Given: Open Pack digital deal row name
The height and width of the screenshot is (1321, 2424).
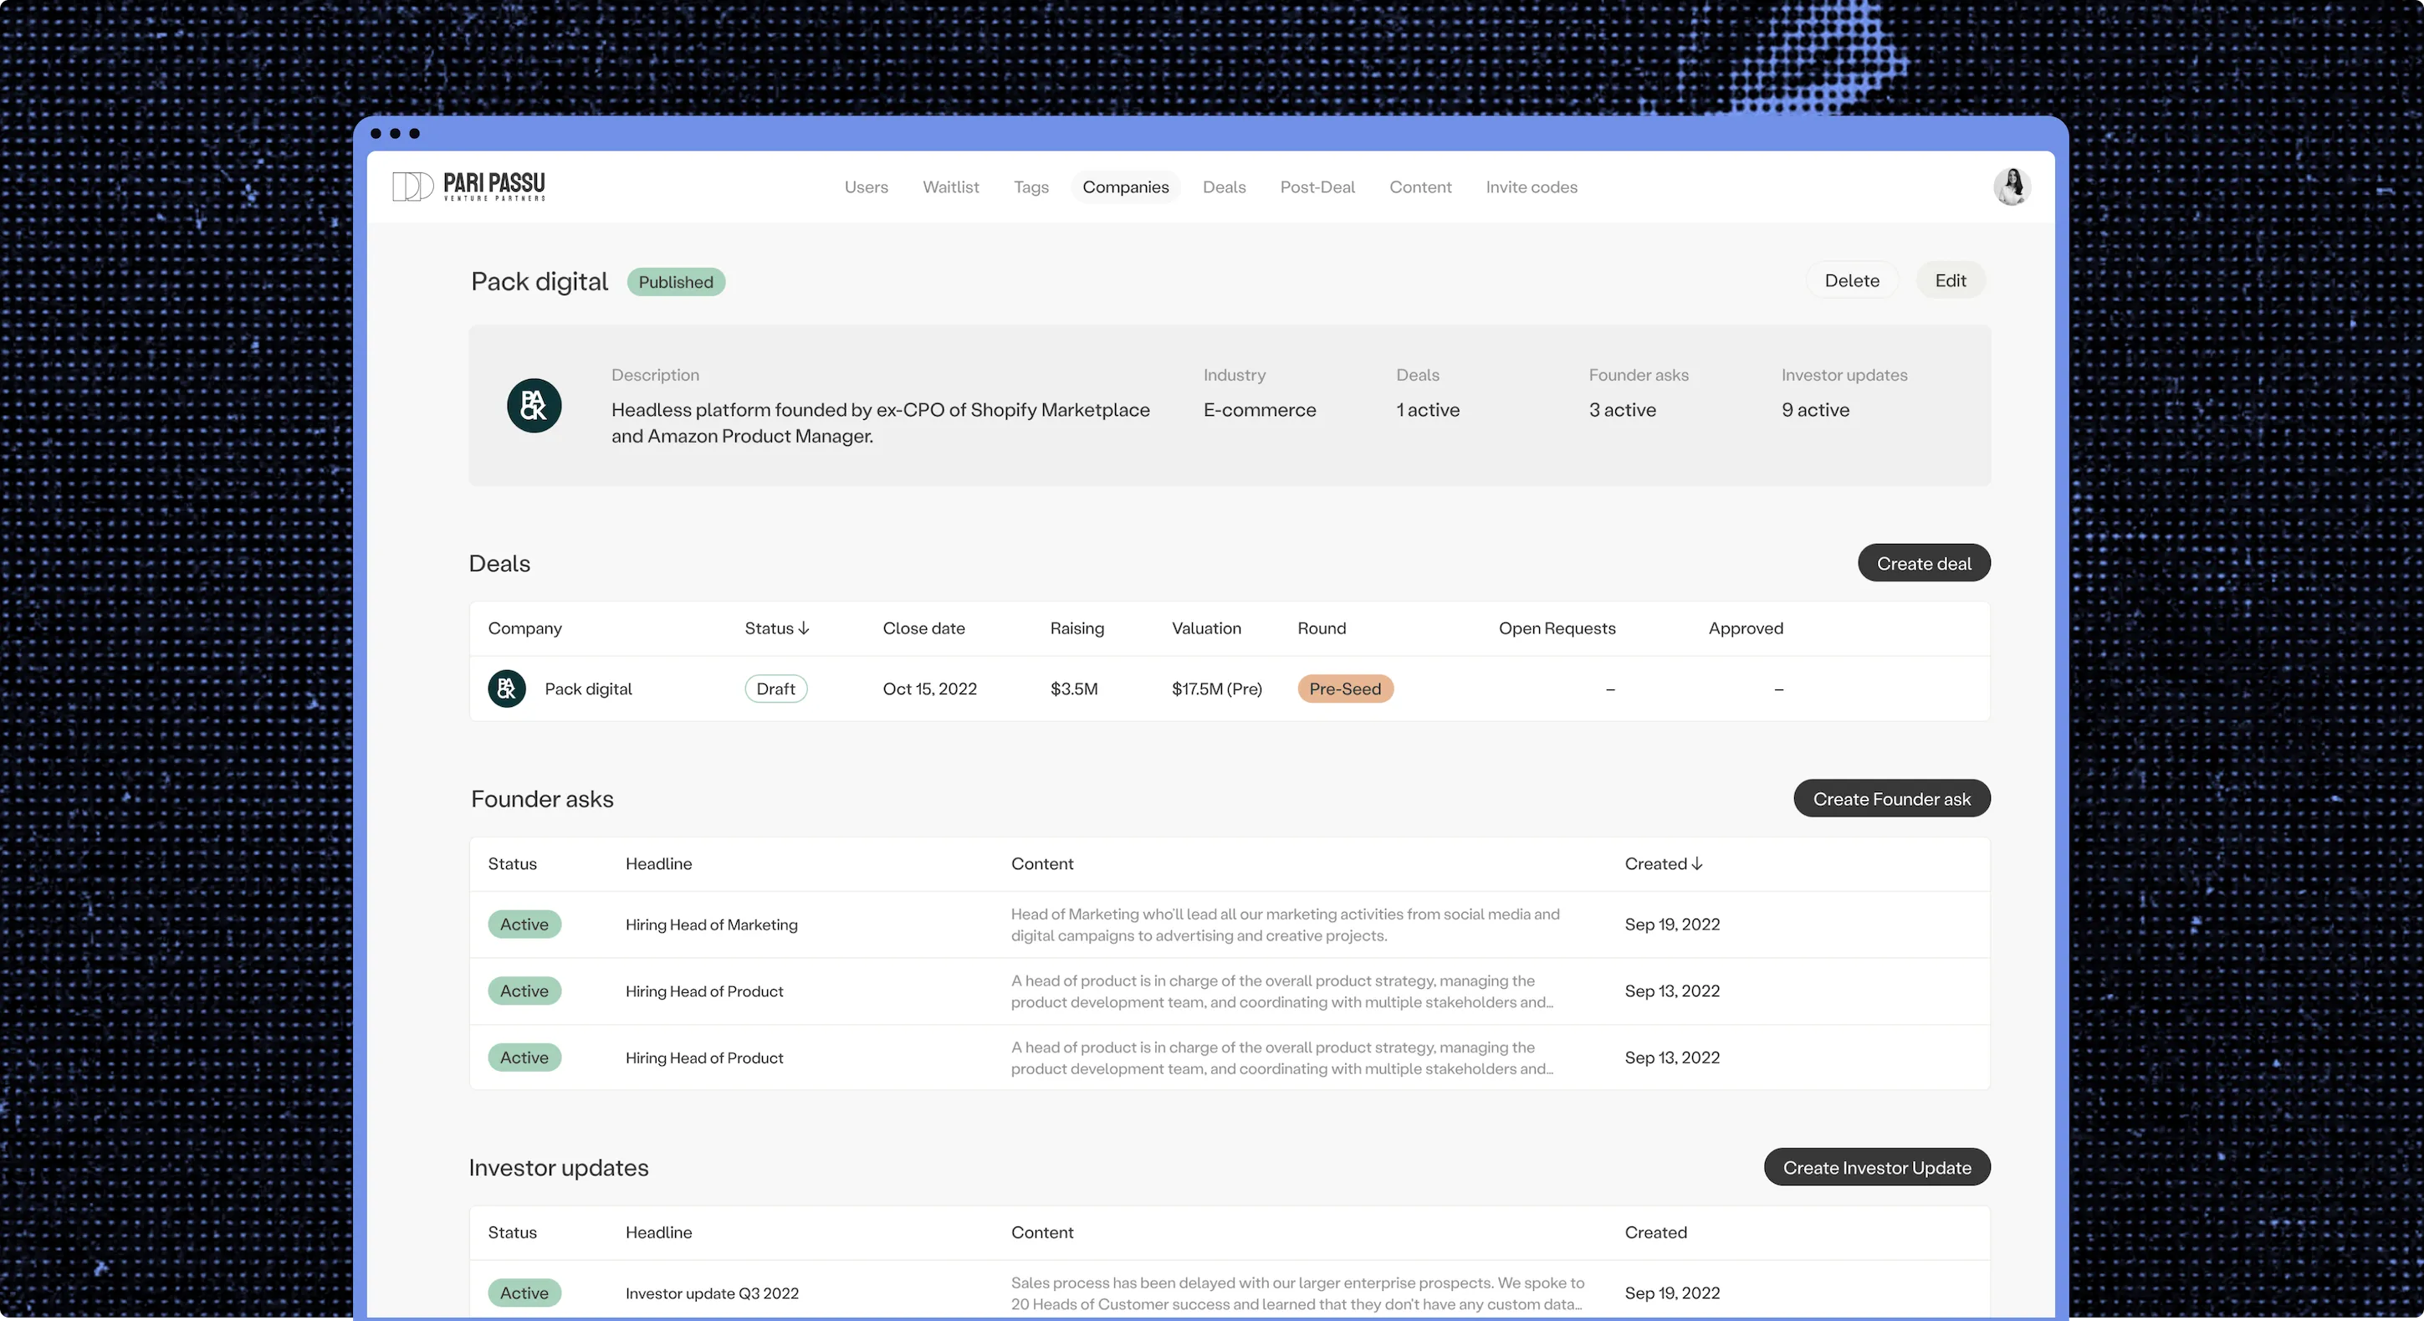Looking at the screenshot, I should 588,689.
